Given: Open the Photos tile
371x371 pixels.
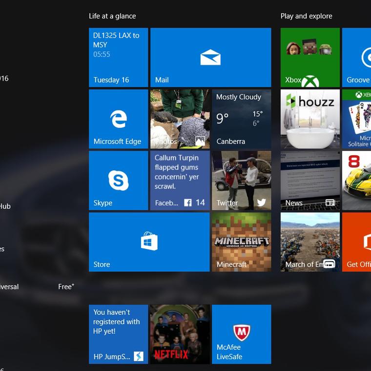Looking at the screenshot, I should pyautogui.click(x=180, y=119).
